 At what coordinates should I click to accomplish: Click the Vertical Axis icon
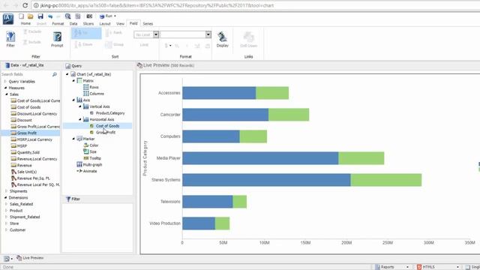[86, 106]
